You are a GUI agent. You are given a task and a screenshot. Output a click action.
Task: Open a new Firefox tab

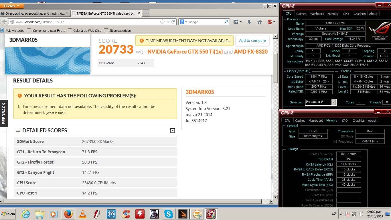146,13
